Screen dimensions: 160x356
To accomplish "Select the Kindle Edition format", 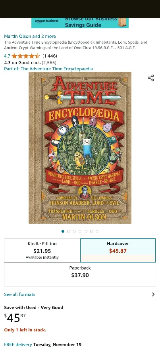I will (x=42, y=250).
